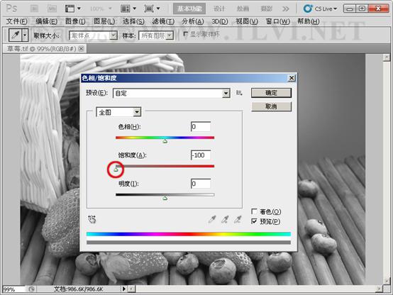The width and height of the screenshot is (393, 295).
Task: Open the 图层(L) menu
Action: pyautogui.click(x=104, y=21)
